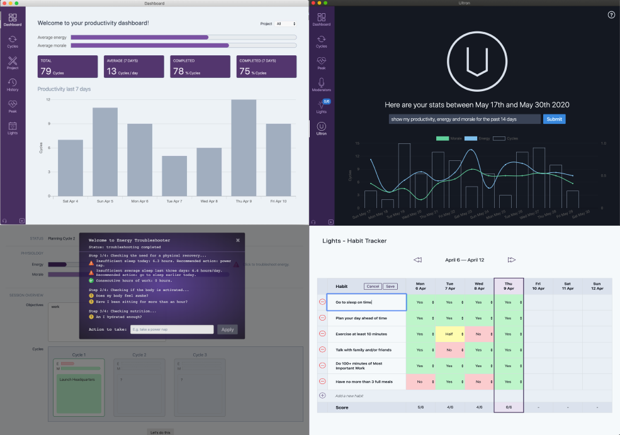Click the plus icon at the Dashboard sidebar bottom
This screenshot has height=435, width=620.
click(22, 221)
